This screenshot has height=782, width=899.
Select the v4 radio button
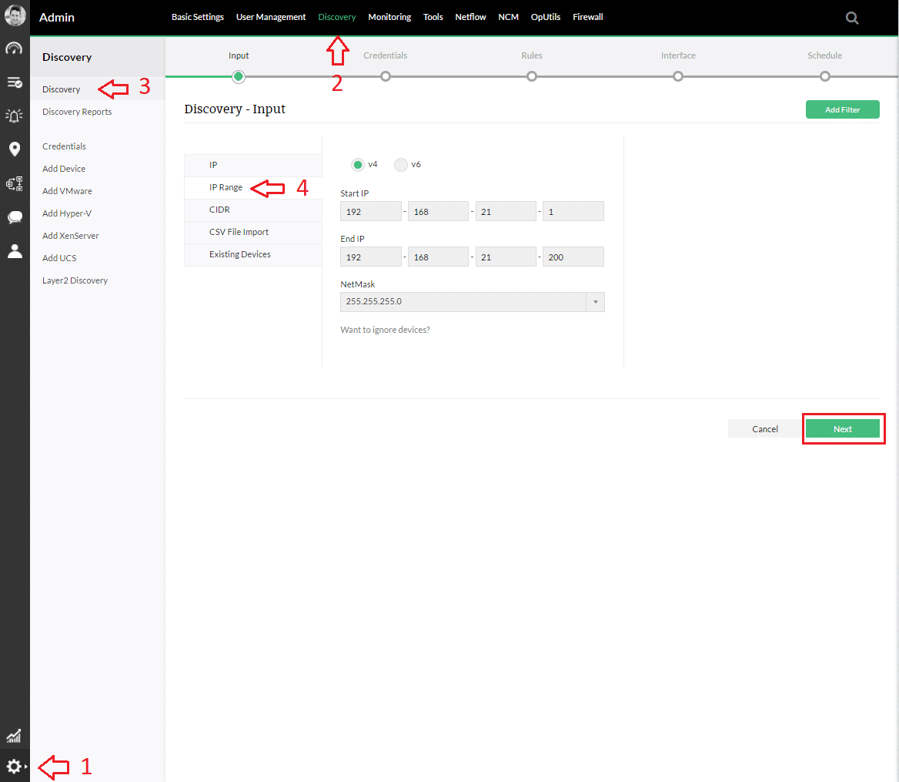[x=357, y=164]
